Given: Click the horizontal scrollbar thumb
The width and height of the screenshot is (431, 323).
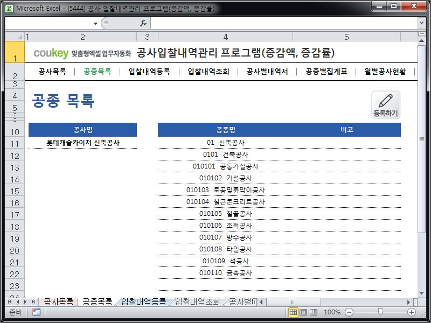Looking at the screenshot, I should (x=293, y=302).
